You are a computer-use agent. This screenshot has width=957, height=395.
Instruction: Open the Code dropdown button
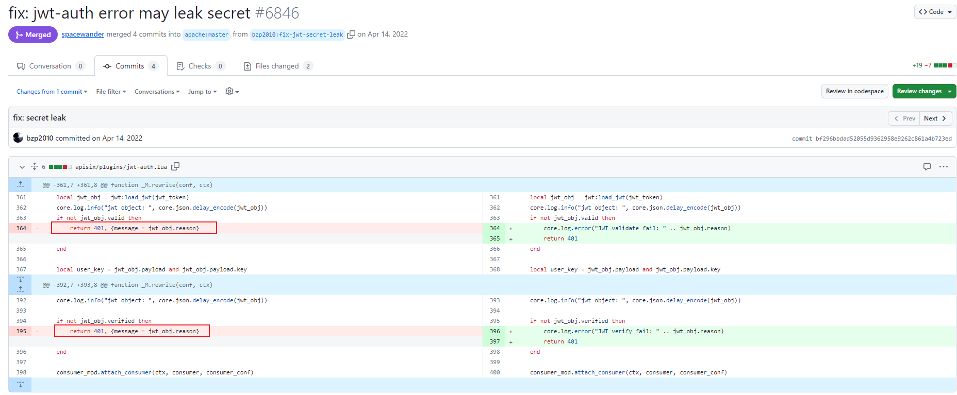click(935, 12)
